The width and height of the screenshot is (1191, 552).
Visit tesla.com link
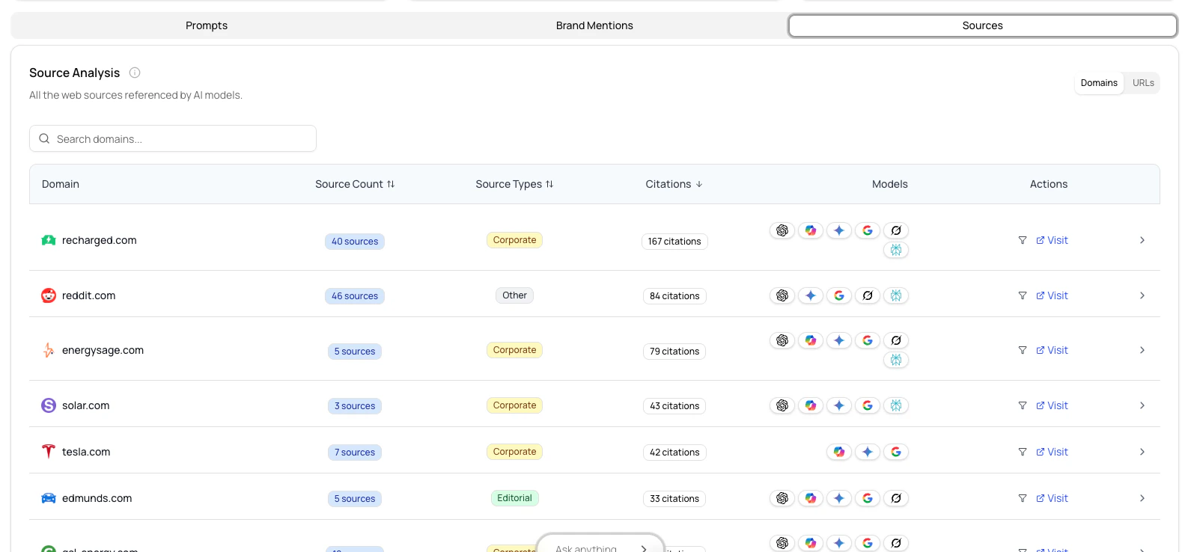[x=1052, y=452]
